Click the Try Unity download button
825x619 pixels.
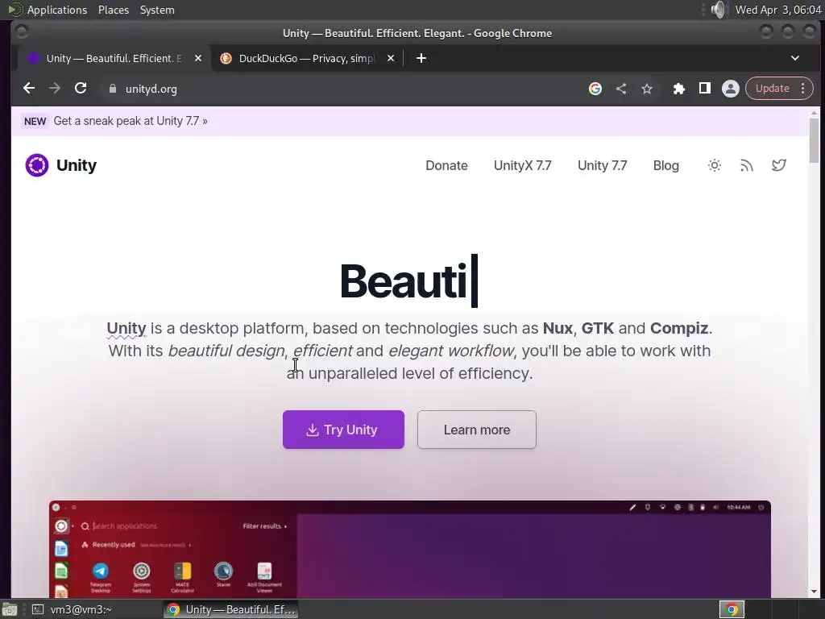coord(343,430)
